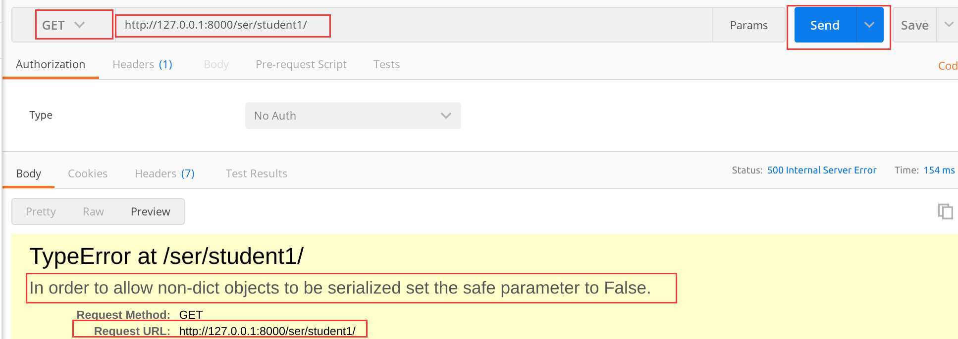Switch to the response Cookies tab
Screen dimensions: 958x339
coord(88,173)
